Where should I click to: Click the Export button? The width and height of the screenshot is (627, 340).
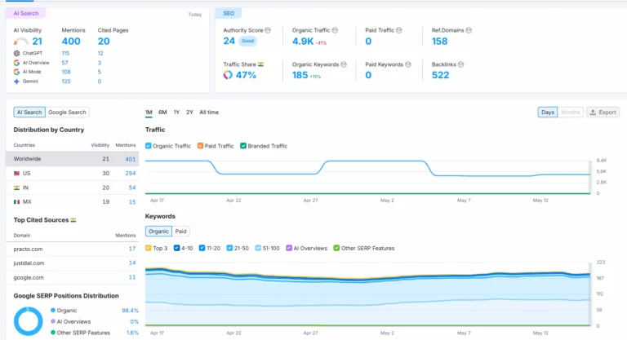pos(603,113)
